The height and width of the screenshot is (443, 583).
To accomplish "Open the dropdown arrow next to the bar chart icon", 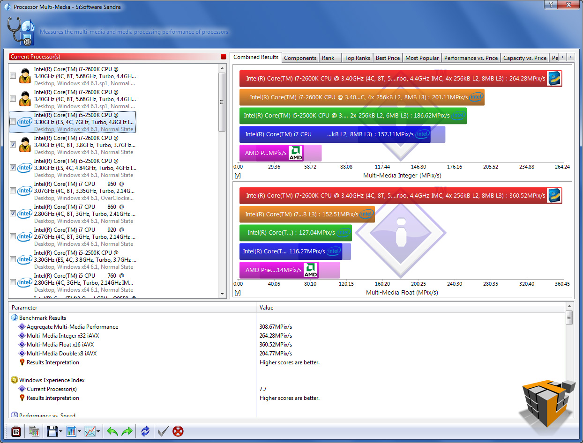I will (80, 432).
